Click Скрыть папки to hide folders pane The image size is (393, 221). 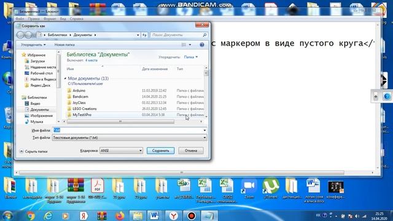[33, 152]
